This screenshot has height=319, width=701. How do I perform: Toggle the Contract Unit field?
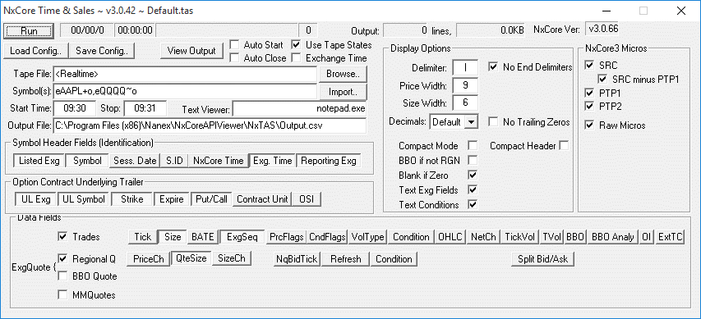(x=262, y=199)
